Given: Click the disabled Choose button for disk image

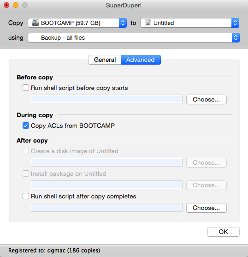Looking at the screenshot, I should [206, 162].
